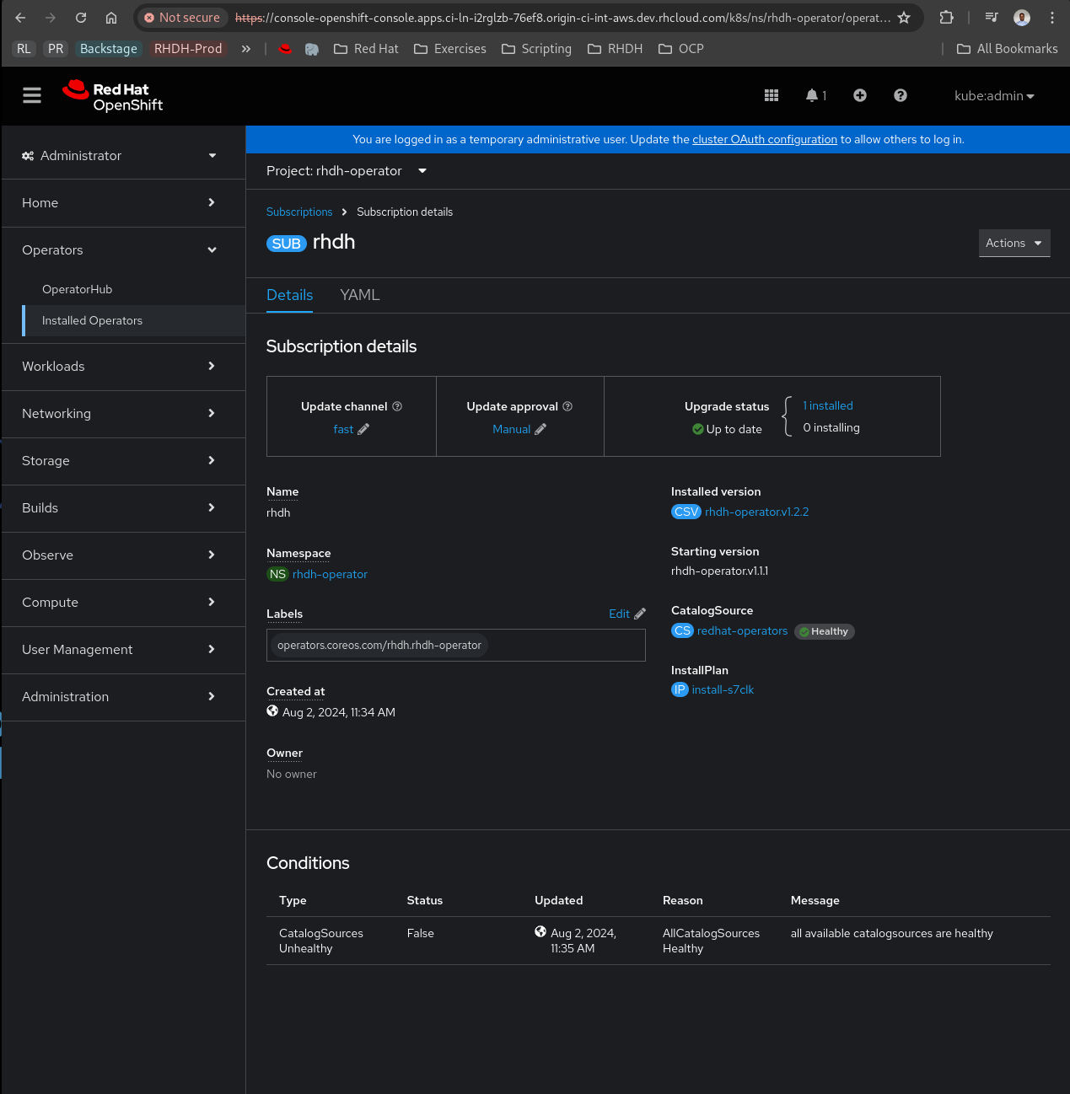Open the Actions dropdown
Screen dimensions: 1070x1094
pos(1014,243)
